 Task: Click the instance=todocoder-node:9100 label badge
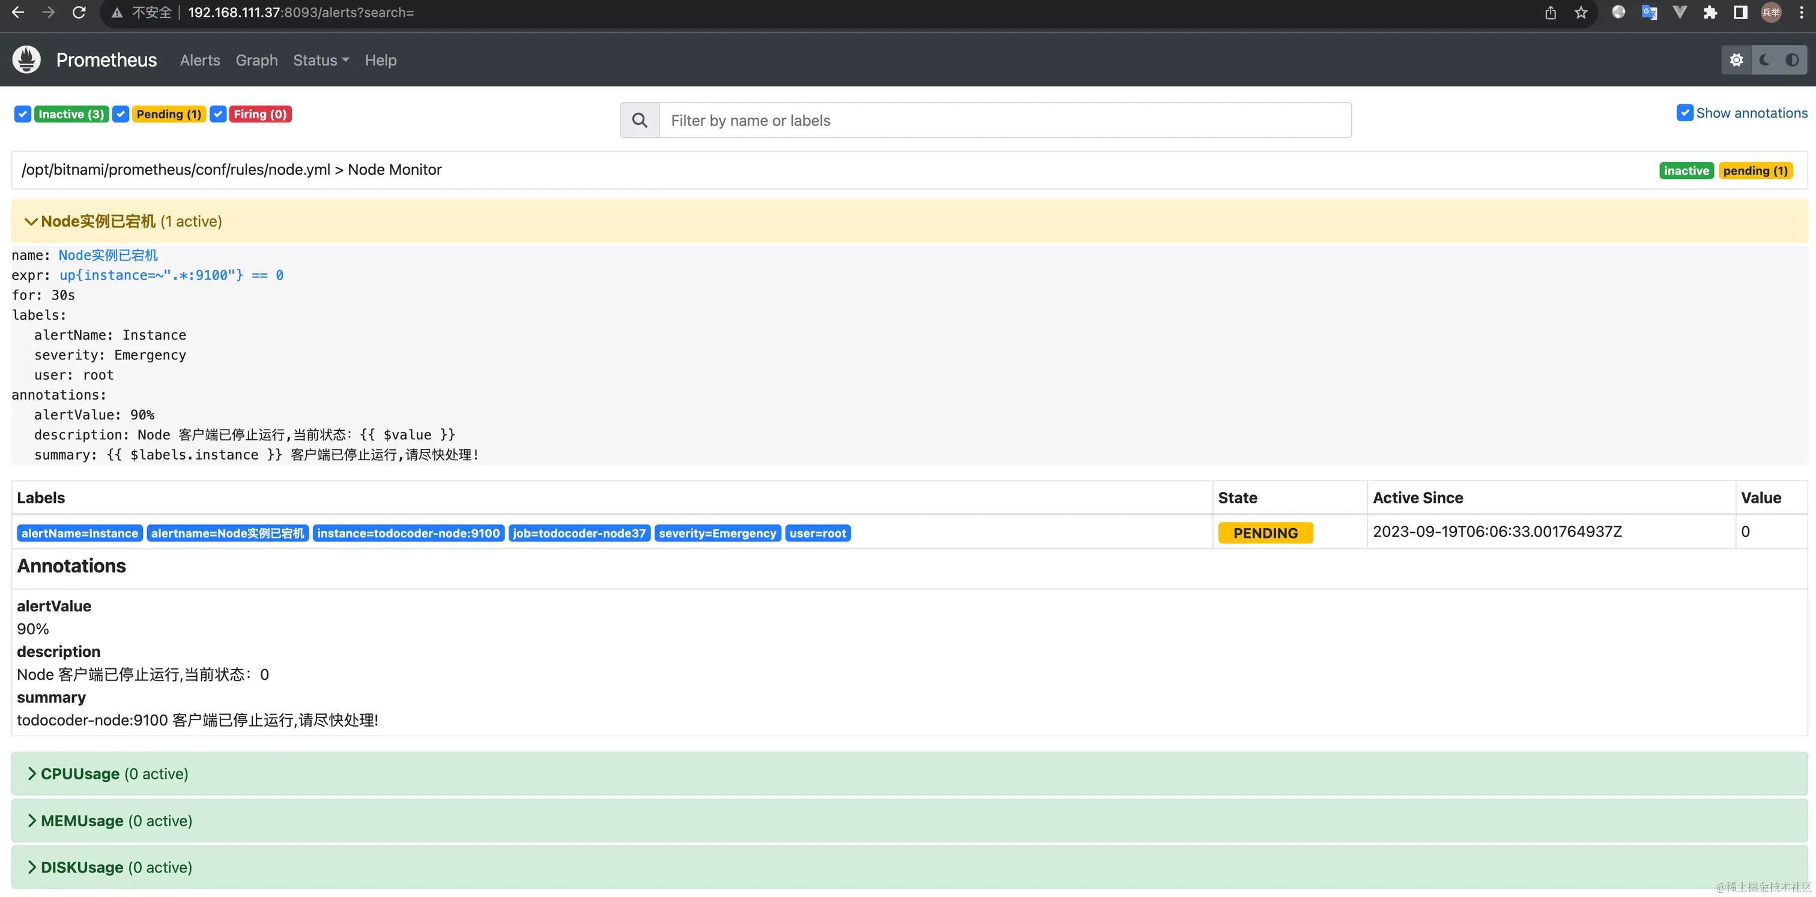(408, 533)
